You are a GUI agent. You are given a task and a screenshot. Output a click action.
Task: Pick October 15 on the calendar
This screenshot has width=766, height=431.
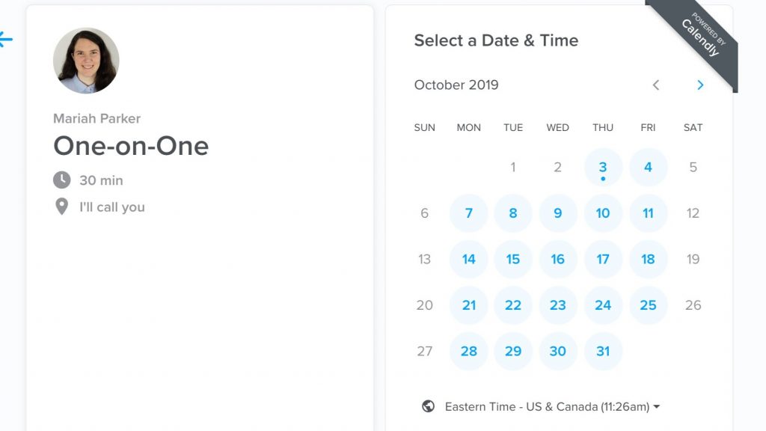point(513,259)
